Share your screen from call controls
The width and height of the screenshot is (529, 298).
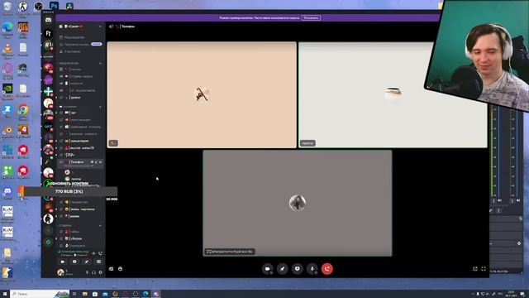tap(283, 269)
